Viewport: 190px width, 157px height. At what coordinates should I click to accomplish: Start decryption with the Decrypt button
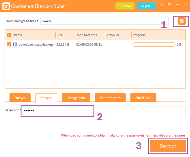tap(168, 146)
